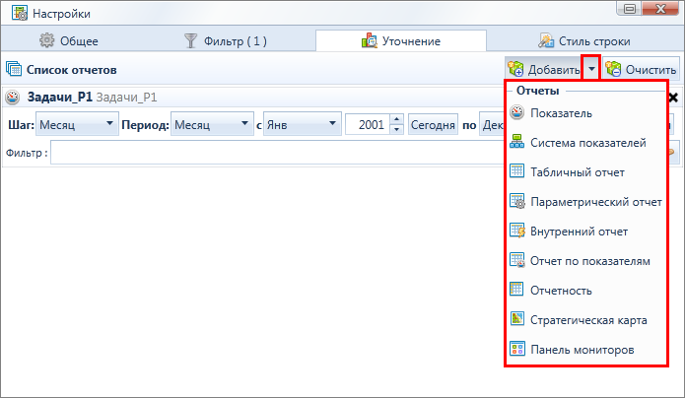Click the Настройки title bar app icon

tap(20, 13)
